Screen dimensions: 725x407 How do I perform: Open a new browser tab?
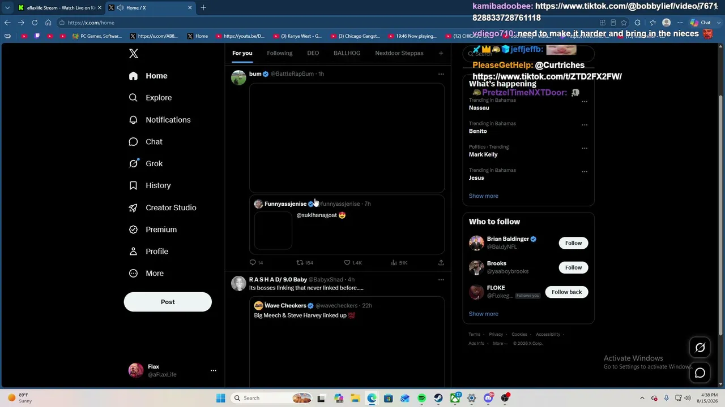tap(203, 7)
